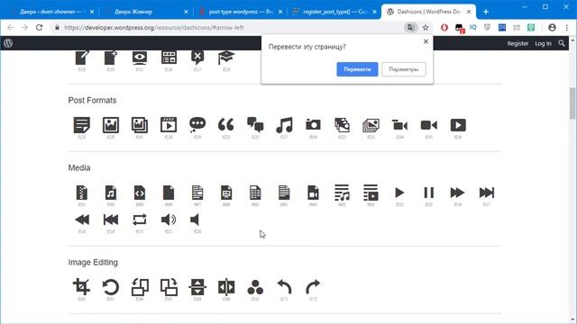Viewport: 577px width, 324px height.
Task: Select the image-filter three circles dashicon
Action: point(255,287)
